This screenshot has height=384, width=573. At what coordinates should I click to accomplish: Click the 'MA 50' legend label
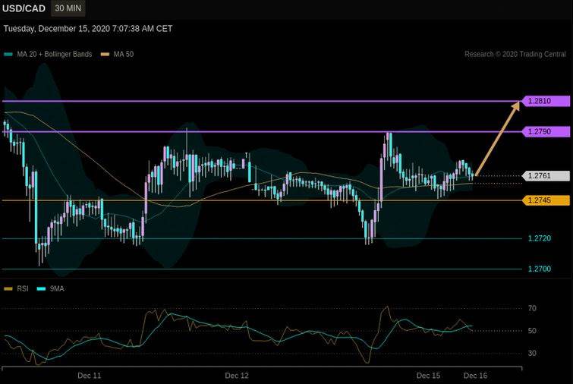click(x=124, y=54)
